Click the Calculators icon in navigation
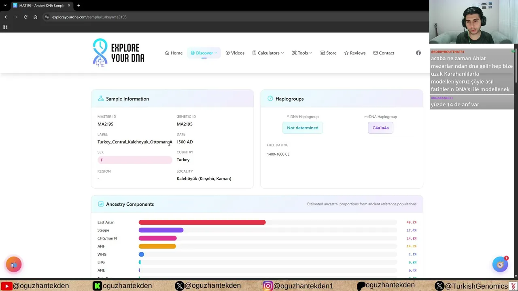The height and width of the screenshot is (291, 518). [x=254, y=53]
